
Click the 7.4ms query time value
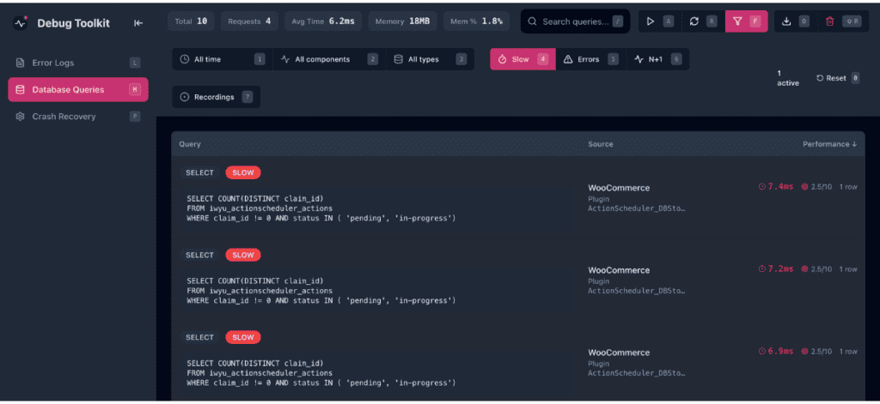[x=780, y=187]
